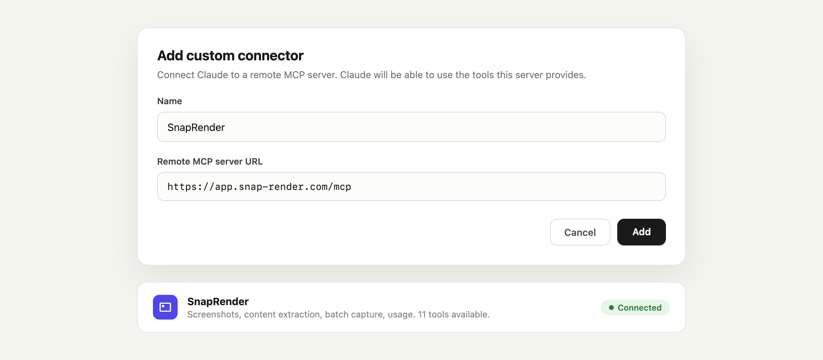
Task: Focus the Remote MCP server URL field
Action: tap(411, 187)
